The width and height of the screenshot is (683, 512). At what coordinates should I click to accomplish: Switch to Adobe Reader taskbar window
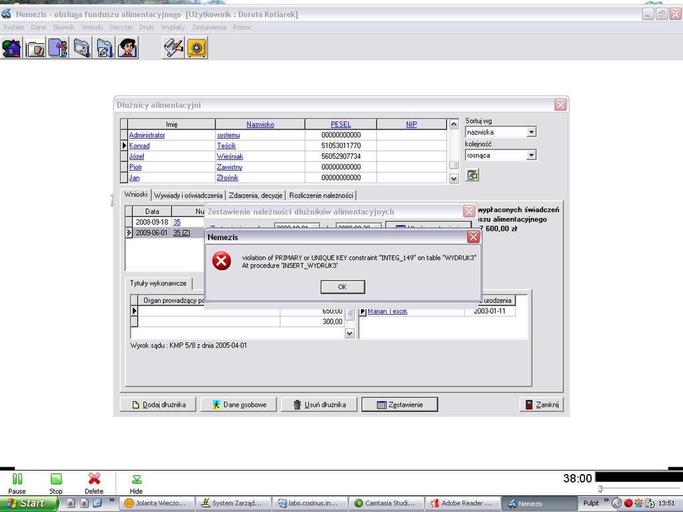[463, 503]
